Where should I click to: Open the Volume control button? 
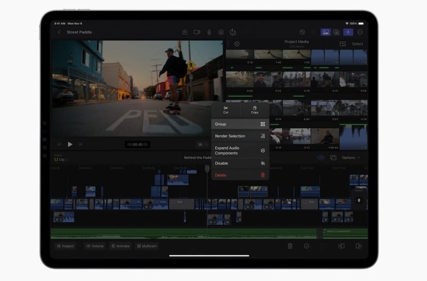tap(95, 246)
